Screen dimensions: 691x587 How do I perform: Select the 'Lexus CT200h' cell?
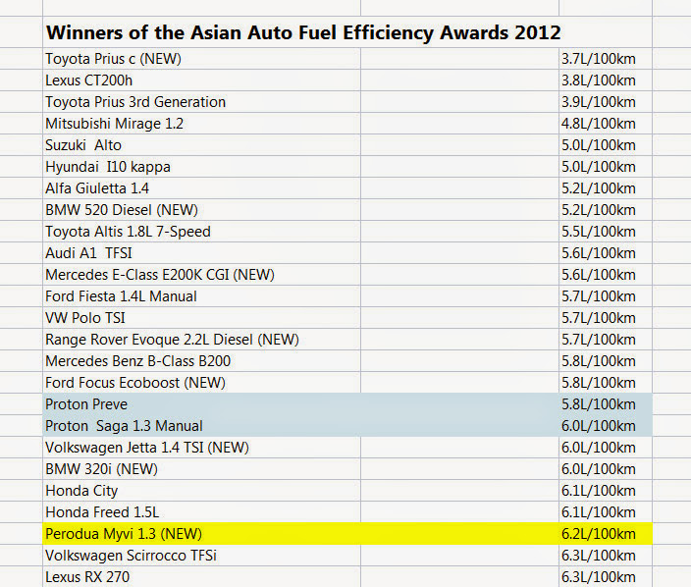tap(202, 80)
